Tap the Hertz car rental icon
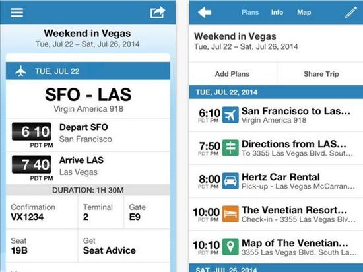 [x=230, y=181]
